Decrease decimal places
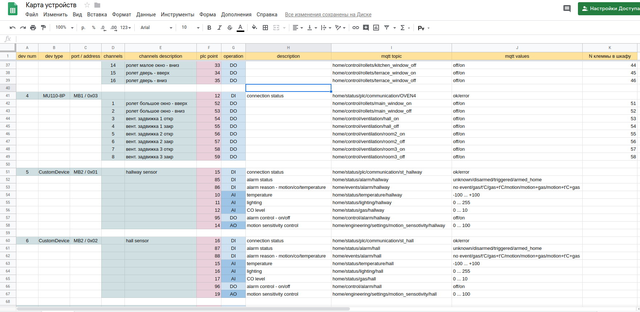The height and width of the screenshot is (312, 640). (x=103, y=28)
